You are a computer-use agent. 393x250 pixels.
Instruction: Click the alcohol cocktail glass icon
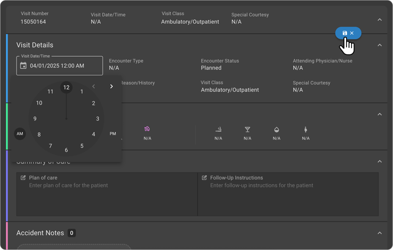pos(247,130)
